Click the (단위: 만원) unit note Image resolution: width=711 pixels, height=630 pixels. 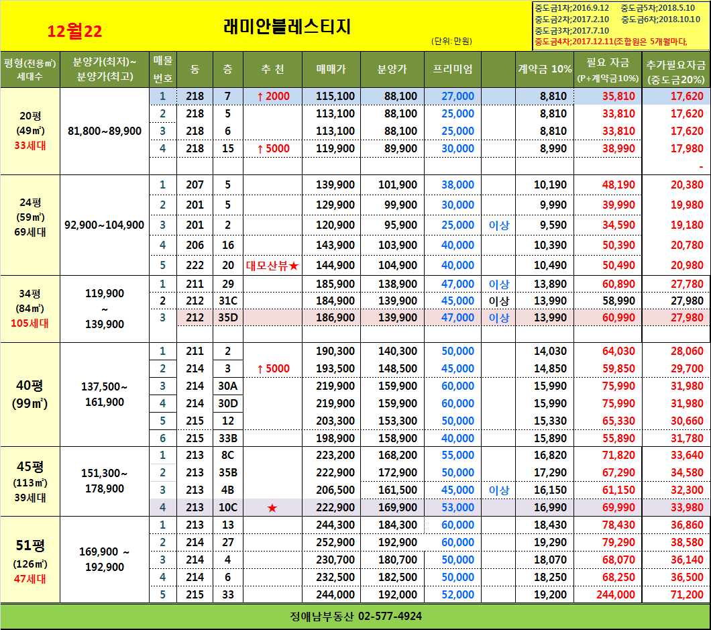coord(451,42)
